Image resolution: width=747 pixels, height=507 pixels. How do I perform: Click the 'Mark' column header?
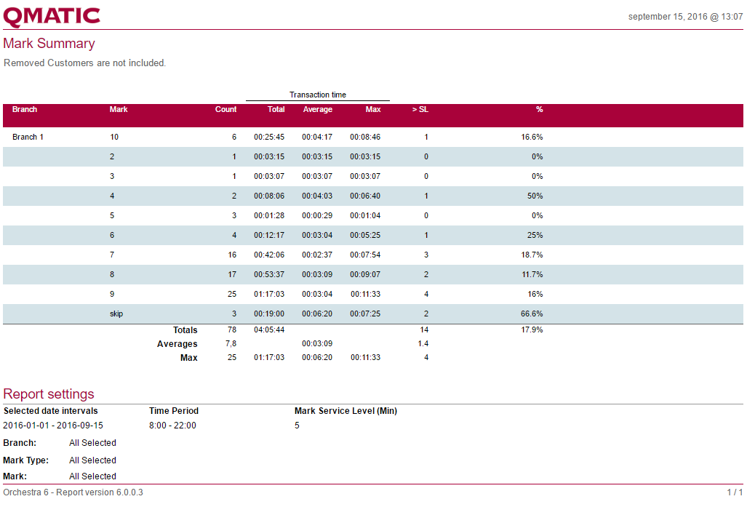click(x=119, y=110)
